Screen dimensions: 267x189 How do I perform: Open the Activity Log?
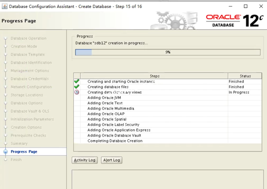85,160
